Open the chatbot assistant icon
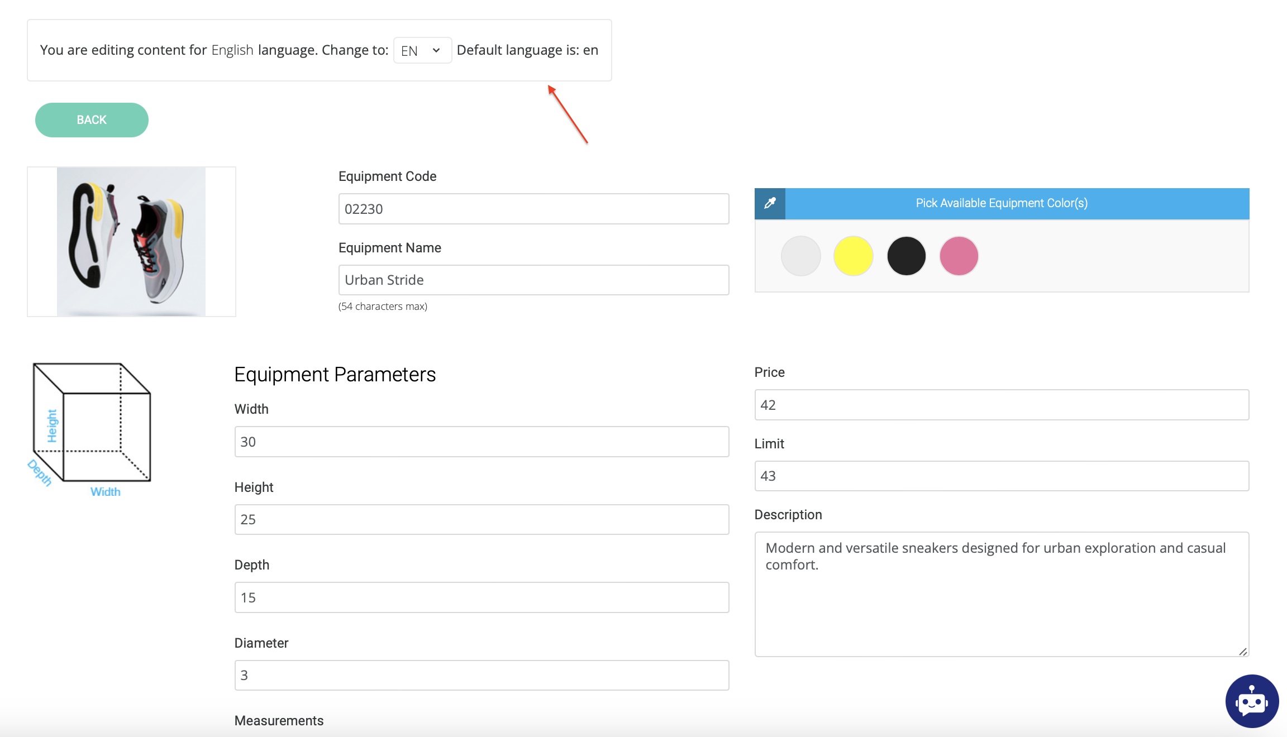 coord(1251,701)
